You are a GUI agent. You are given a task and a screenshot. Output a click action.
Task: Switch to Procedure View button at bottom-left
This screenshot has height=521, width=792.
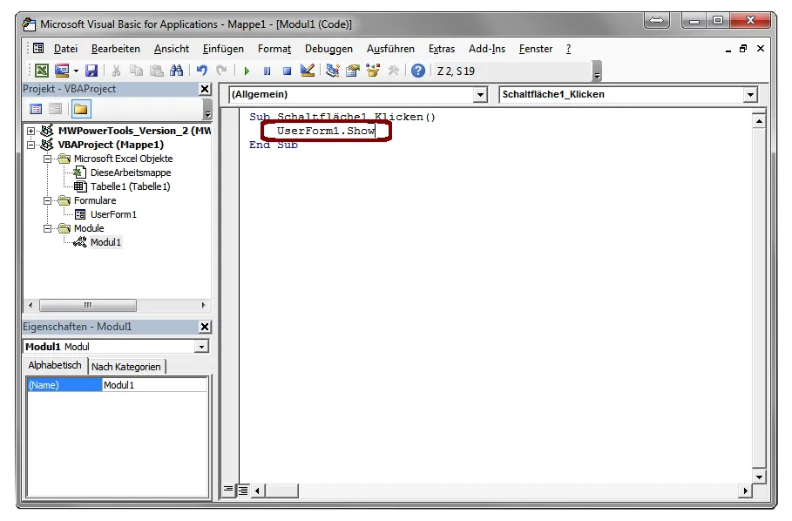pos(229,490)
